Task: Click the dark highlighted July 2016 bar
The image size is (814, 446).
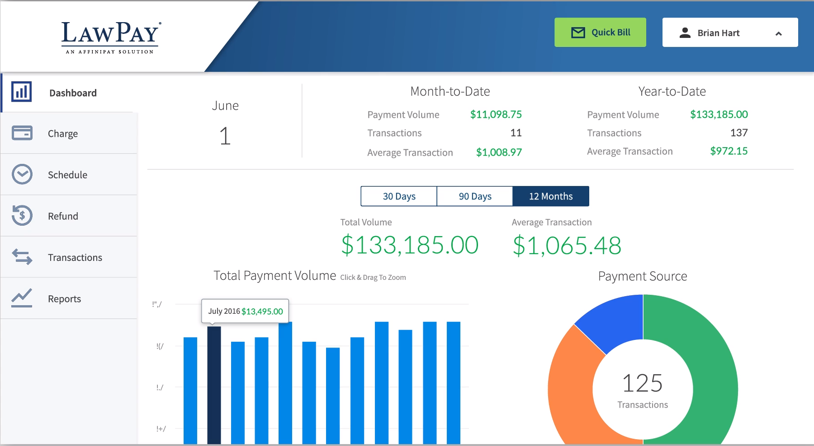Action: pyautogui.click(x=214, y=385)
